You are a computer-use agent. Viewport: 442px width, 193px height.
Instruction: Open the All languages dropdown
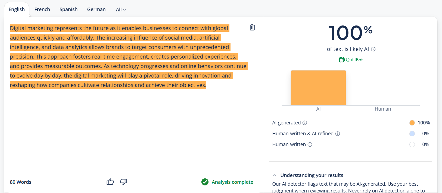(x=121, y=9)
